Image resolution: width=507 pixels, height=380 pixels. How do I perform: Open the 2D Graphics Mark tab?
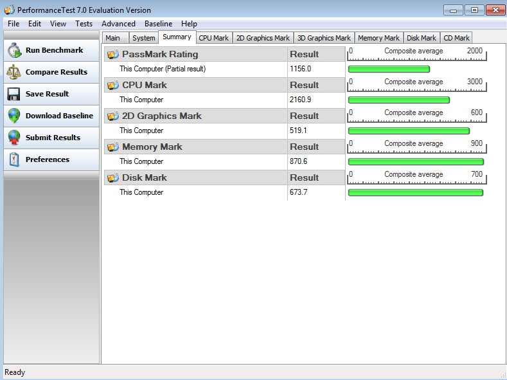263,38
